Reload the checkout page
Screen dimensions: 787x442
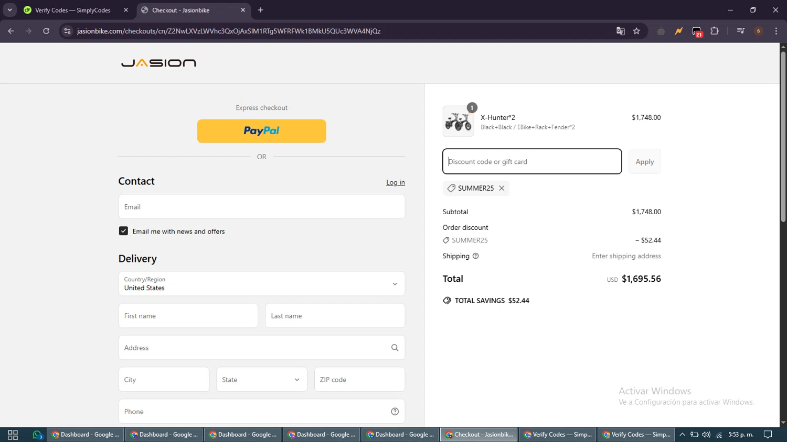(x=46, y=31)
